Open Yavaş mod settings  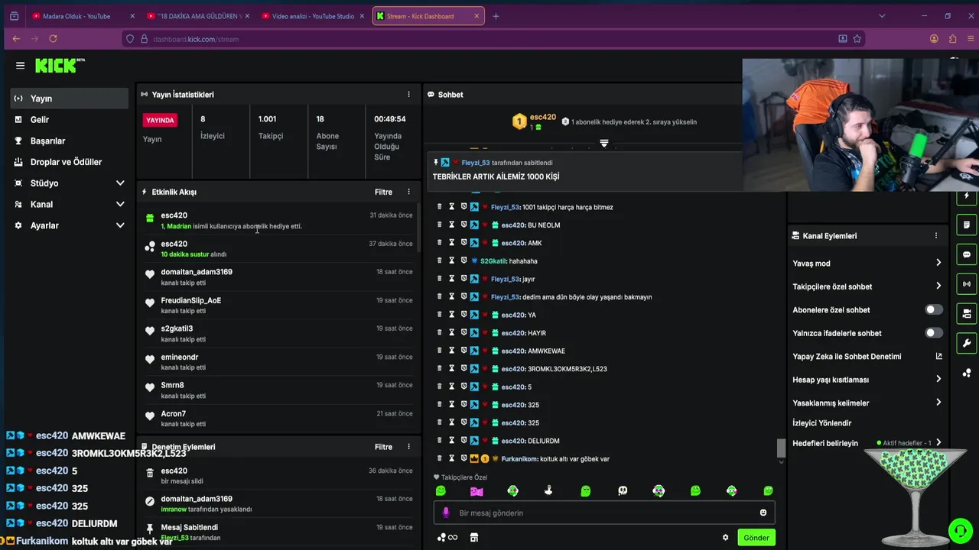click(867, 264)
